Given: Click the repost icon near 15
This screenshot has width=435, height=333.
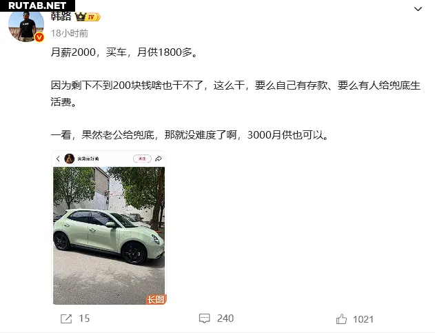Looking at the screenshot, I should 66,319.
